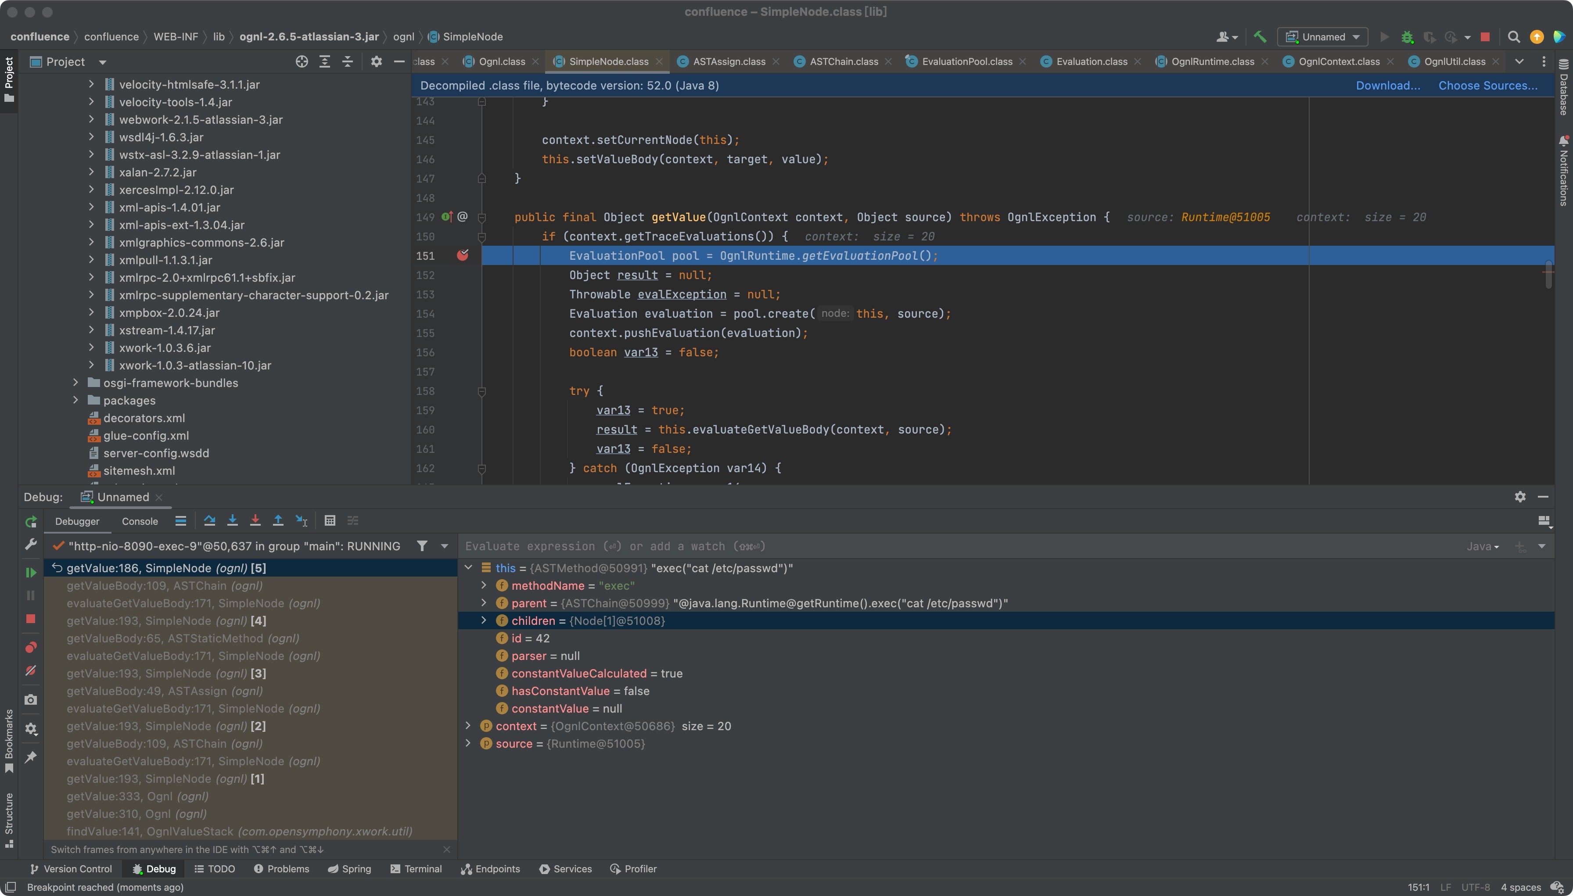Expand the context OgnlContext variable
The width and height of the screenshot is (1573, 896).
pyautogui.click(x=468, y=726)
